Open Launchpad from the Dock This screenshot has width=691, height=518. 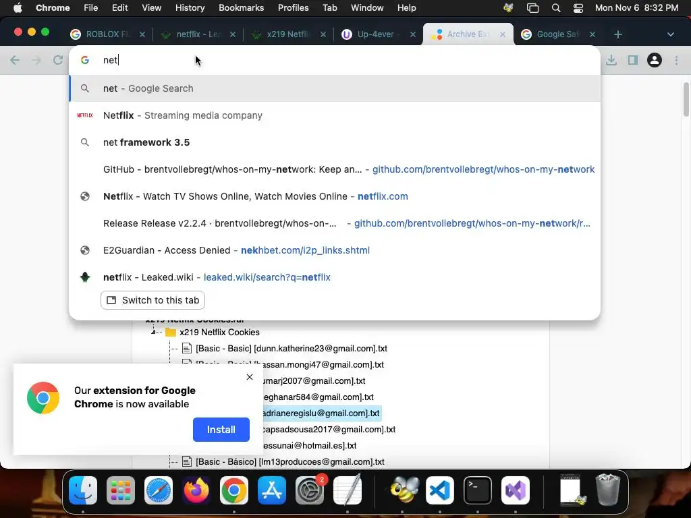click(120, 490)
